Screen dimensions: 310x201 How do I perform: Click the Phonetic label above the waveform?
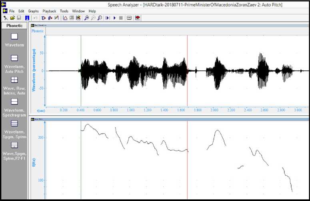(x=38, y=31)
